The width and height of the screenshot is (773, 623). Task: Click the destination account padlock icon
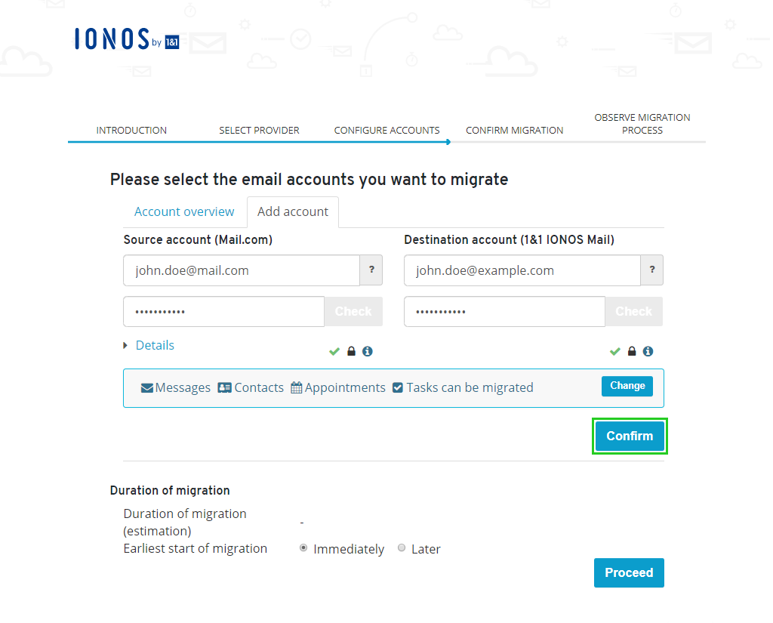(632, 351)
